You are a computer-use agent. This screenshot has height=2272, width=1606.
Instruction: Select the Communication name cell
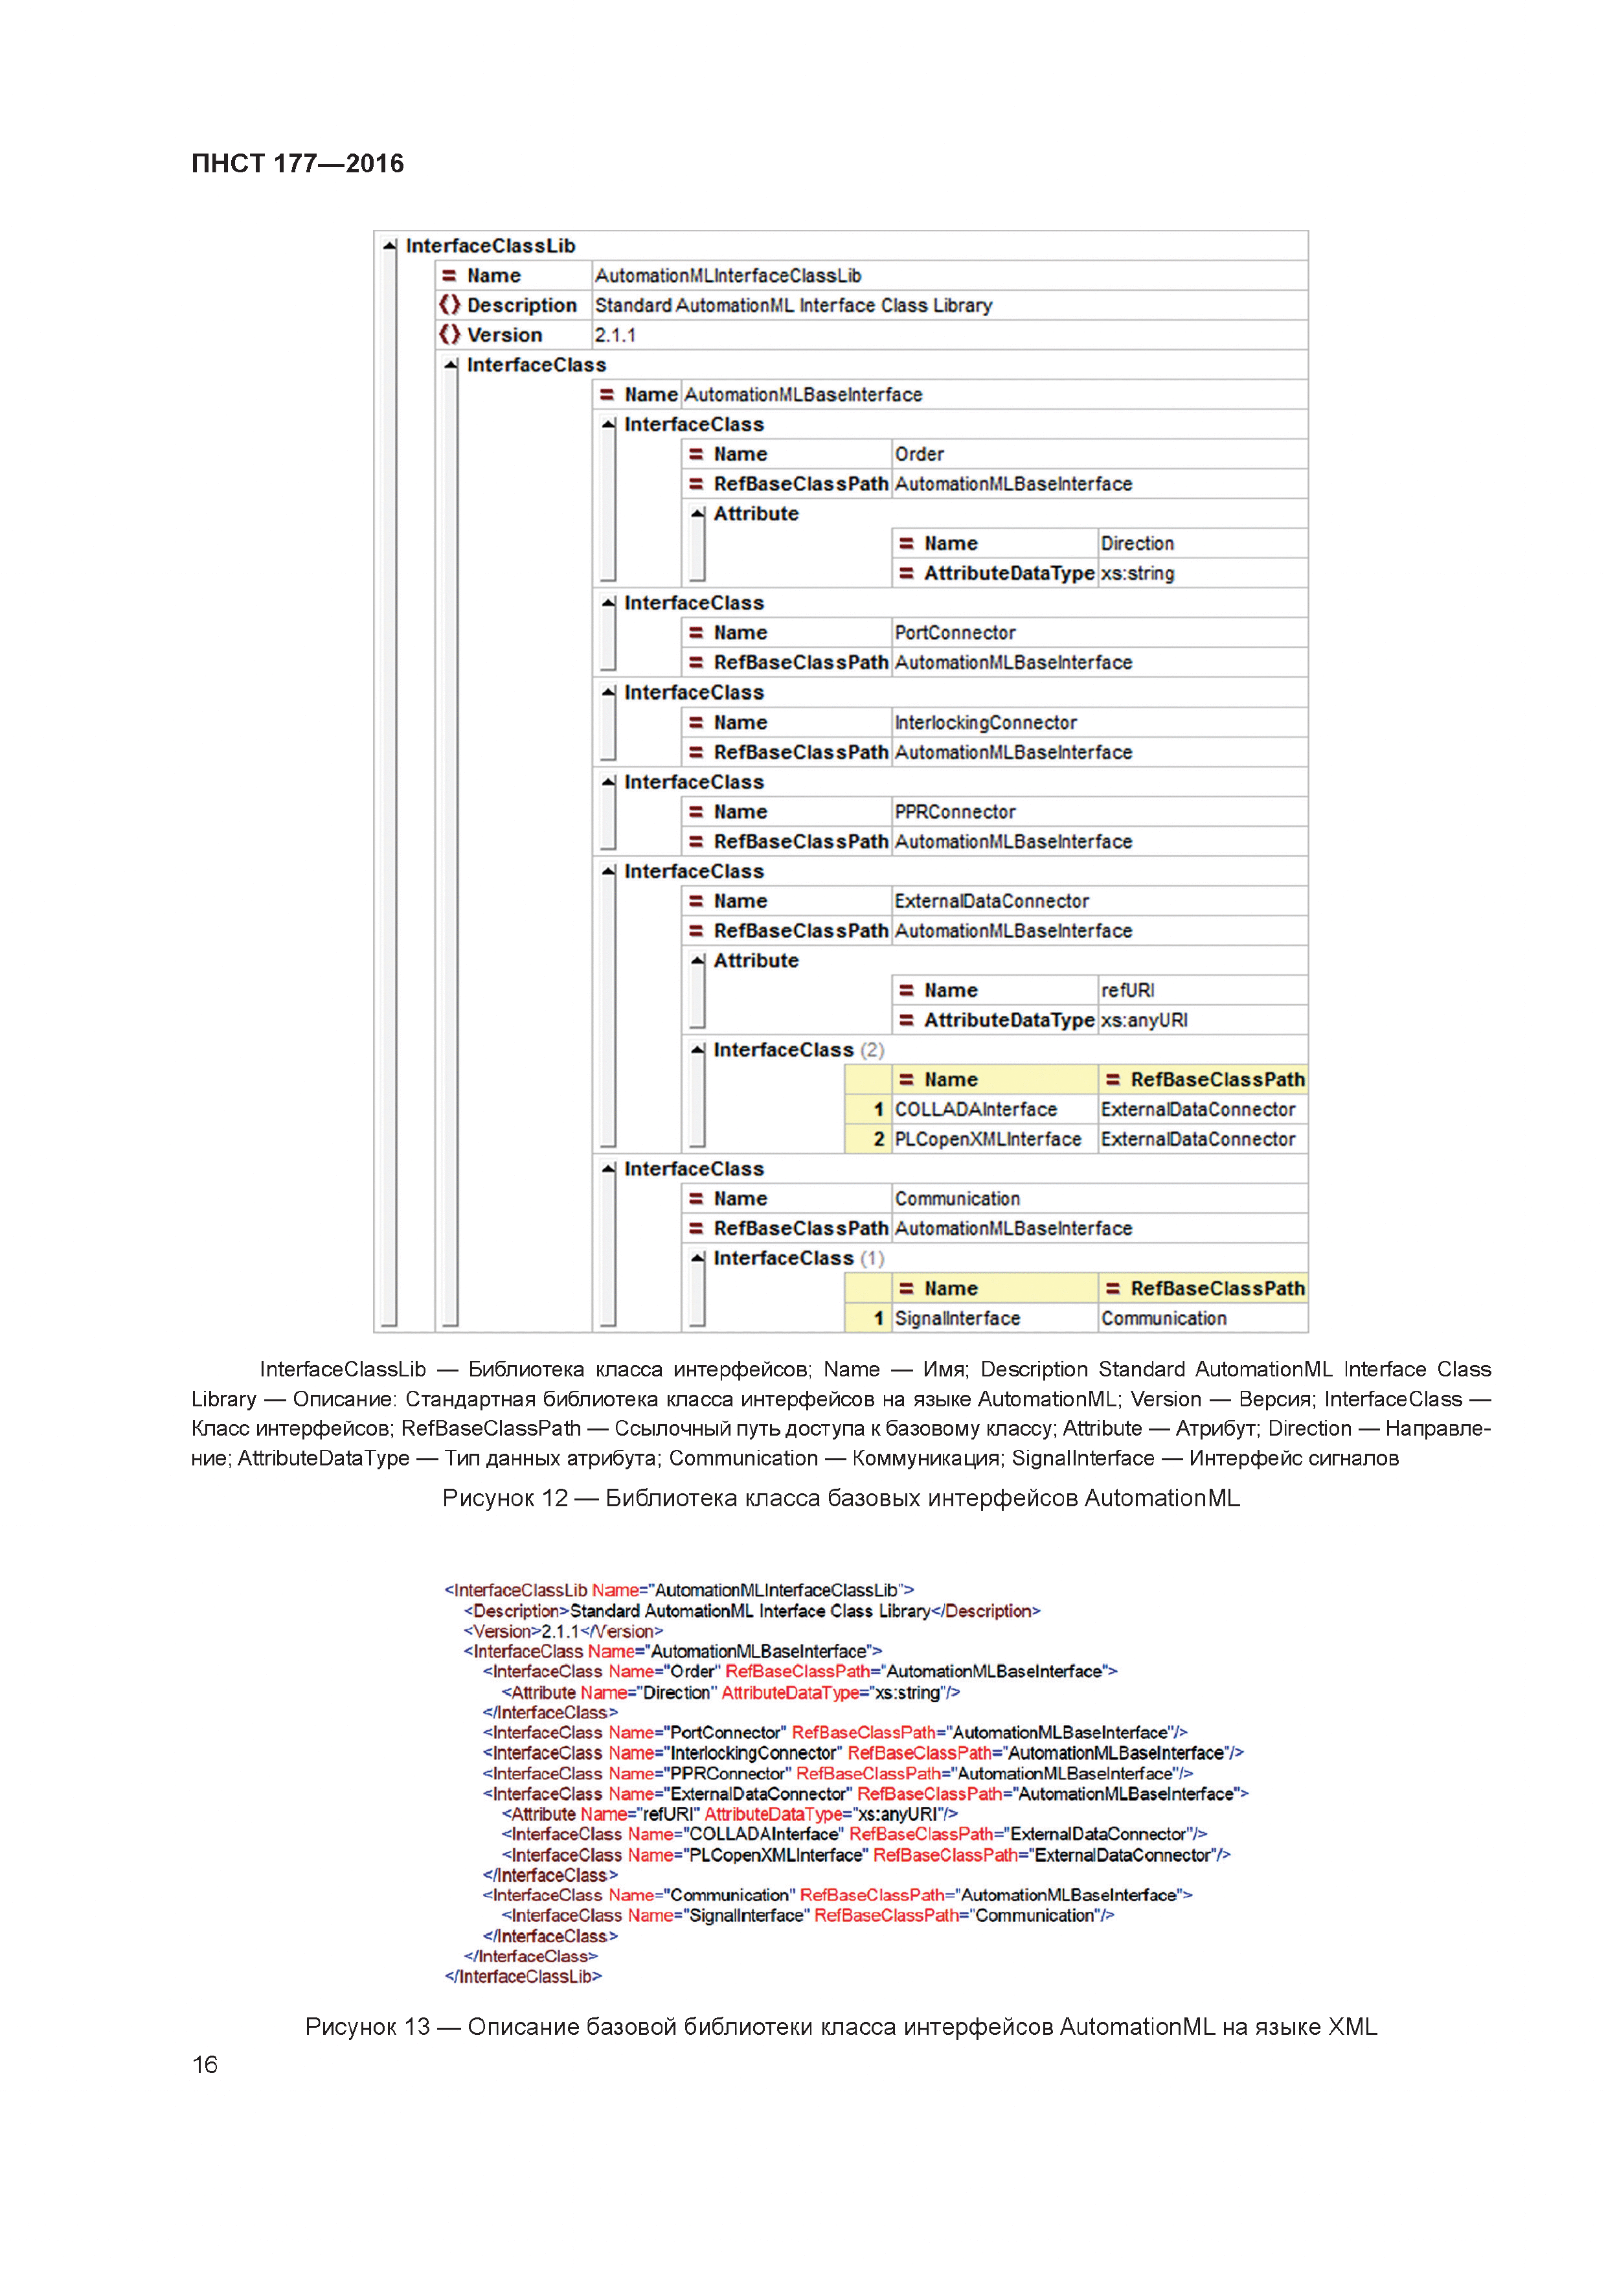(x=1100, y=1199)
